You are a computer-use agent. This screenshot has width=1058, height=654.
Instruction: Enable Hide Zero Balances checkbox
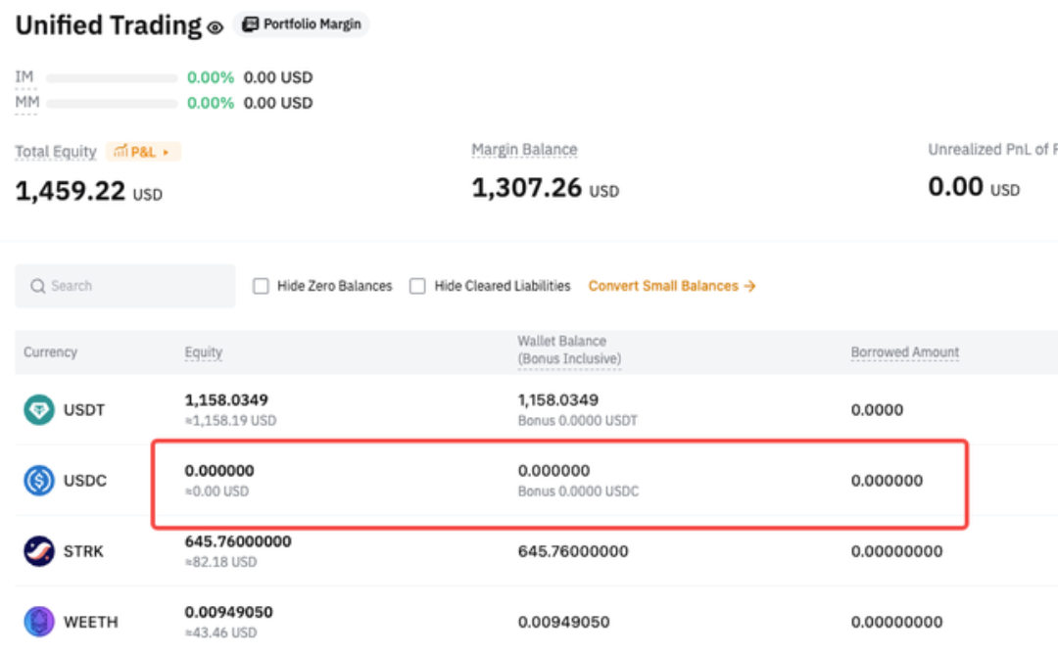pyautogui.click(x=261, y=286)
